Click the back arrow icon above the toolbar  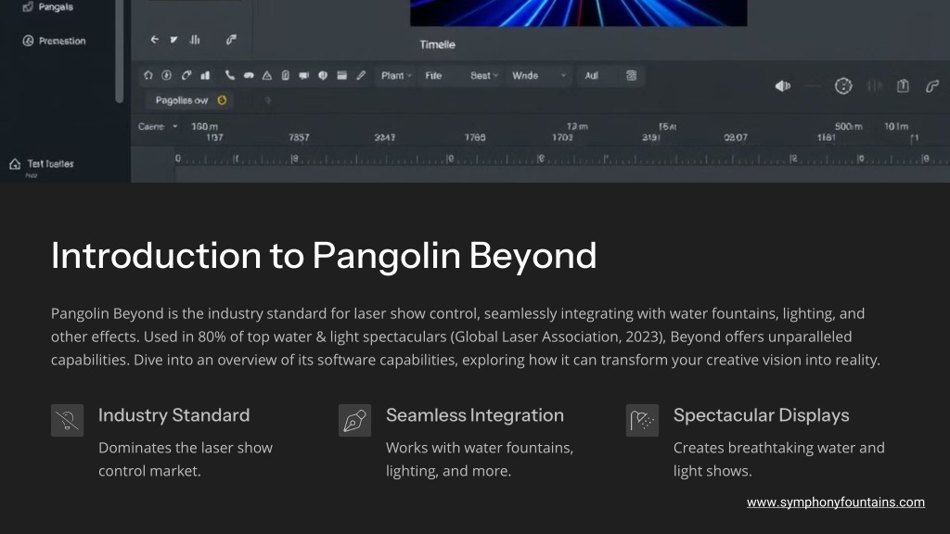155,39
